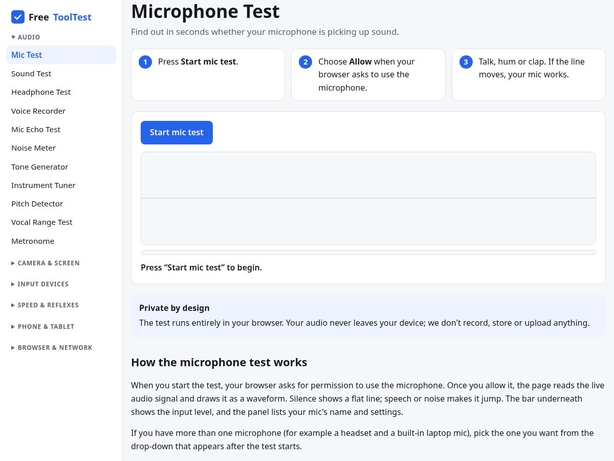Open the Instrument Tuner
The width and height of the screenshot is (614, 461).
61,185
